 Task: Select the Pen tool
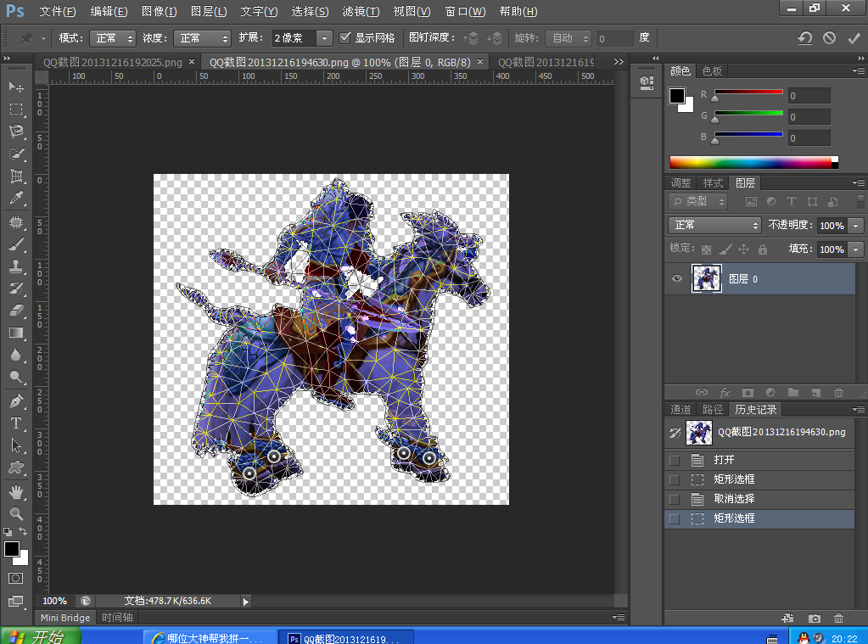(x=16, y=400)
